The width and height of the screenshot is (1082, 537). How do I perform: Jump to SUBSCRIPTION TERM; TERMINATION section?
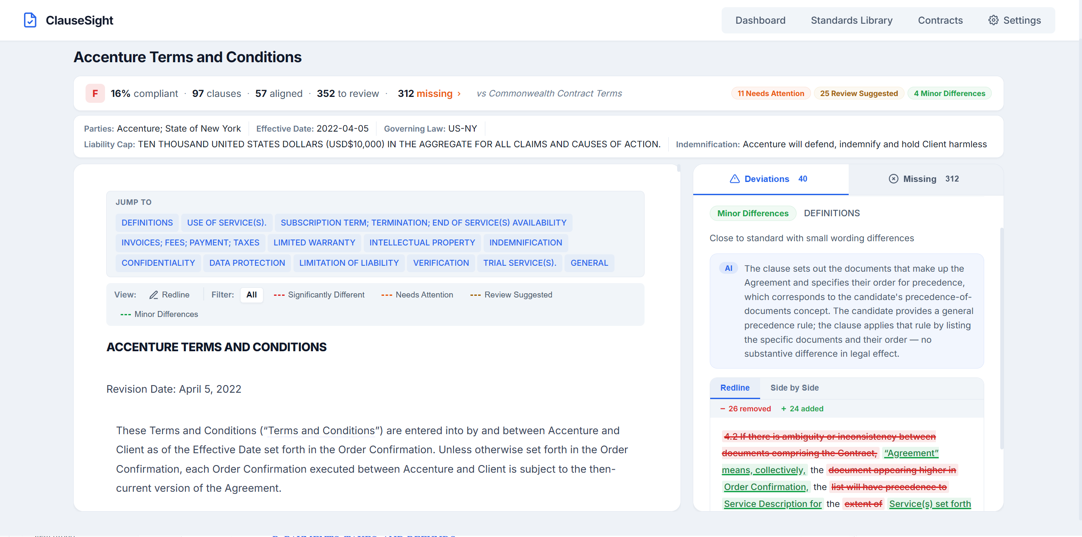[423, 223]
